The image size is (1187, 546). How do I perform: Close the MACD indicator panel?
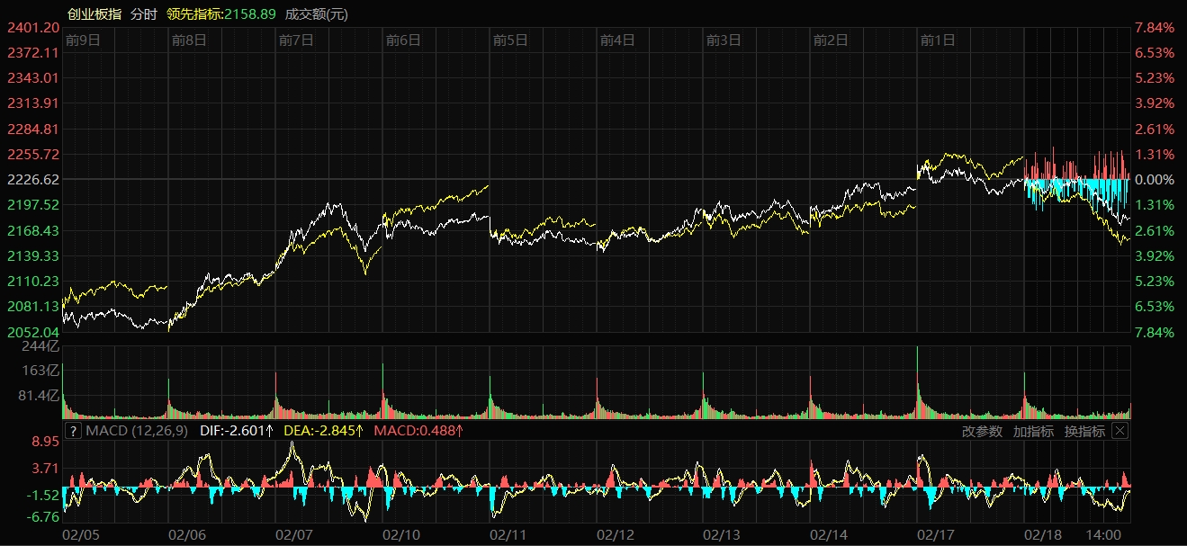[x=1120, y=431]
